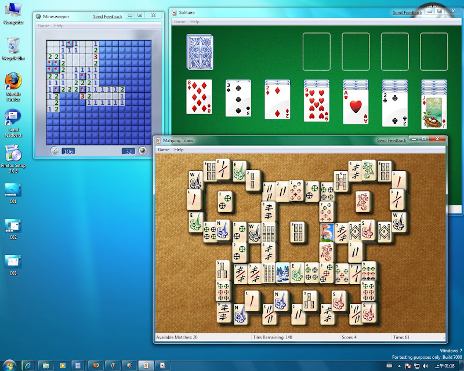This screenshot has height=371, width=464.
Task: Select the 8 of diamonds card
Action: [x=199, y=97]
